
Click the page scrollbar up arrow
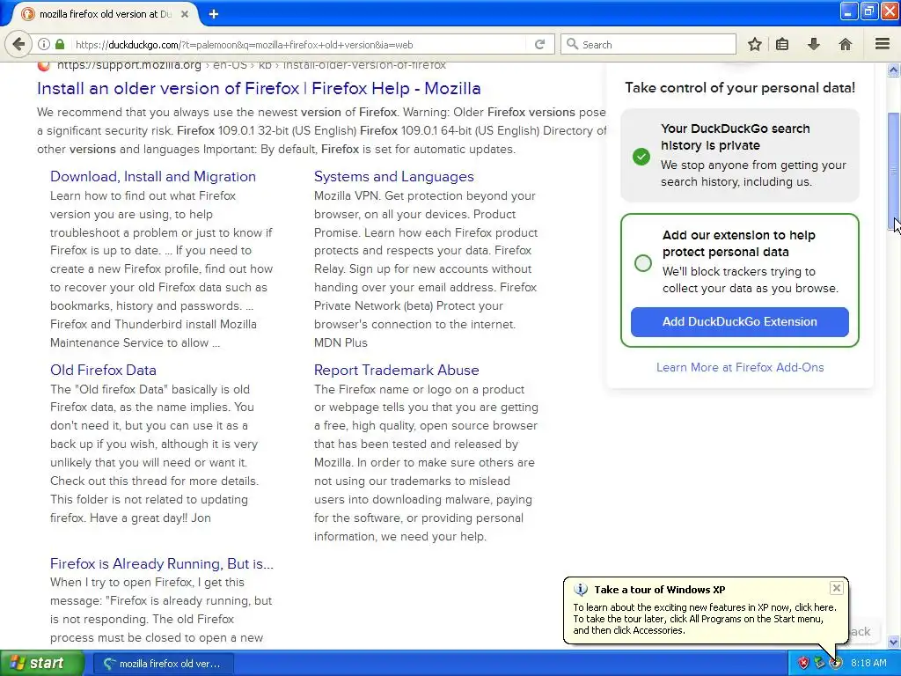tap(894, 70)
